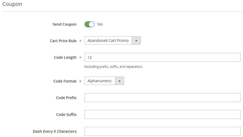Click the 'Excluding prefix, suffix, and separators' note
This screenshot has width=243, height=137.
tap(114, 67)
